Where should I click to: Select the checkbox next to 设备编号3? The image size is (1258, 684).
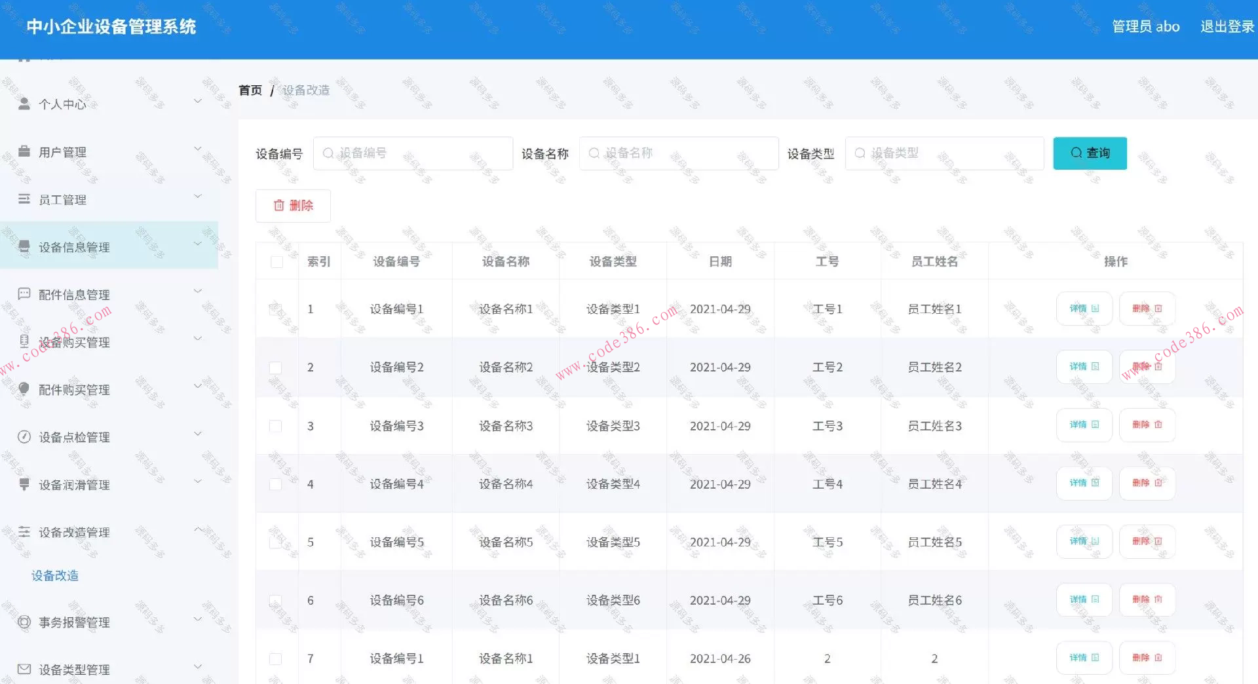276,425
